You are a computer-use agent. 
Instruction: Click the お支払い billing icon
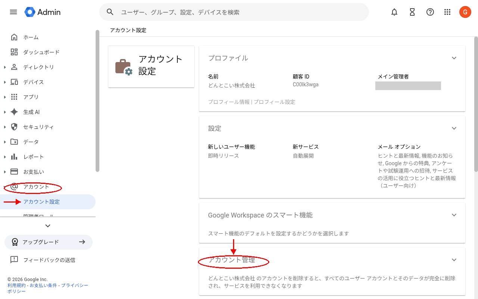coord(14,172)
